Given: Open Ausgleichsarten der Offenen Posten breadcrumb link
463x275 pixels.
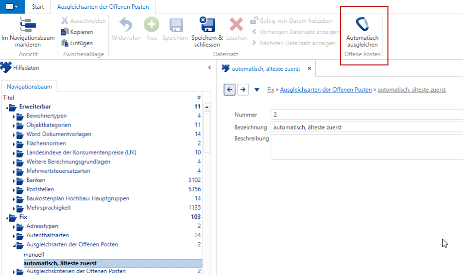Looking at the screenshot, I should point(326,90).
